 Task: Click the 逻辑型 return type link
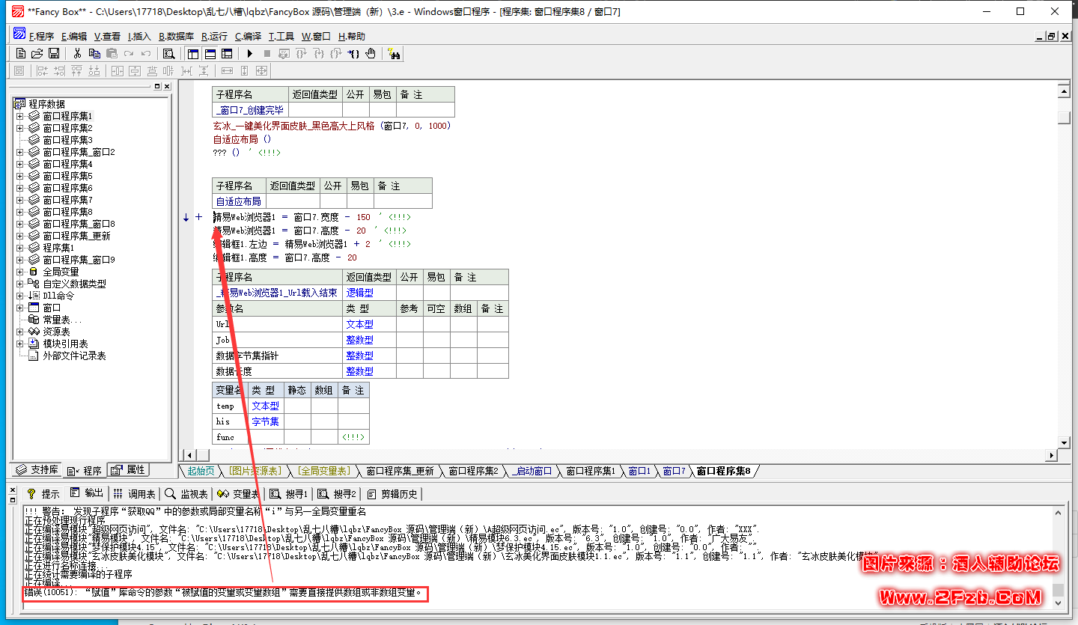pos(359,292)
